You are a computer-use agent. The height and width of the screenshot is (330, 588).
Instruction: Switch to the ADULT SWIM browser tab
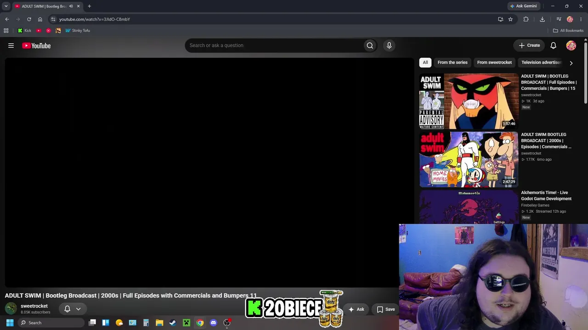click(44, 6)
